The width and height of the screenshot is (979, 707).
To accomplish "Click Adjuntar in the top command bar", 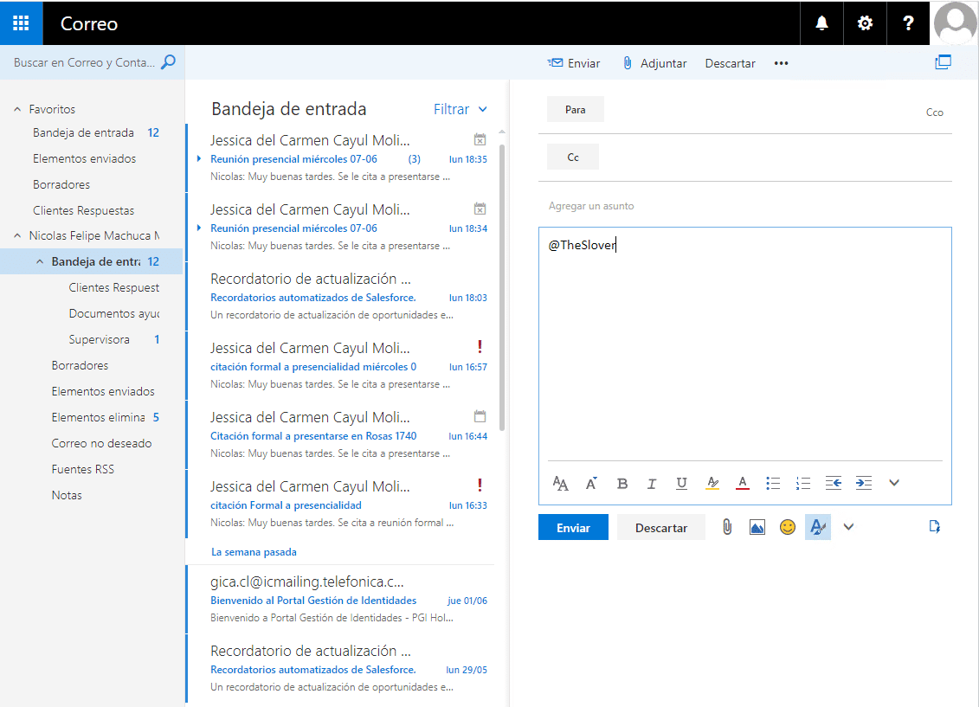I will coord(654,63).
